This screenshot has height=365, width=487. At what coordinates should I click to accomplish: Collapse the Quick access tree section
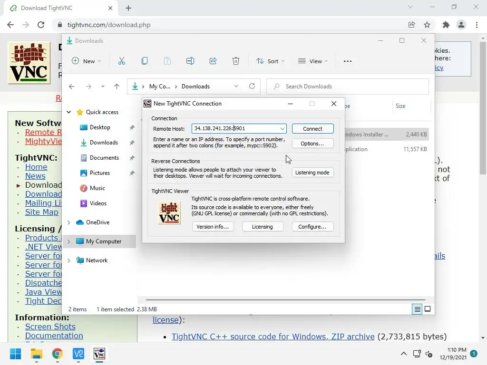point(69,112)
